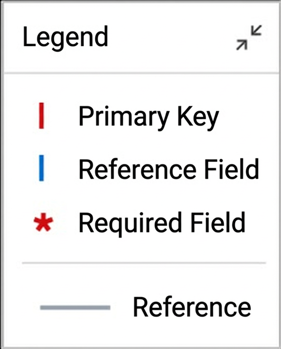Click the divider line above the Reference entry
Screen dimensions: 281x349
(x=144, y=263)
